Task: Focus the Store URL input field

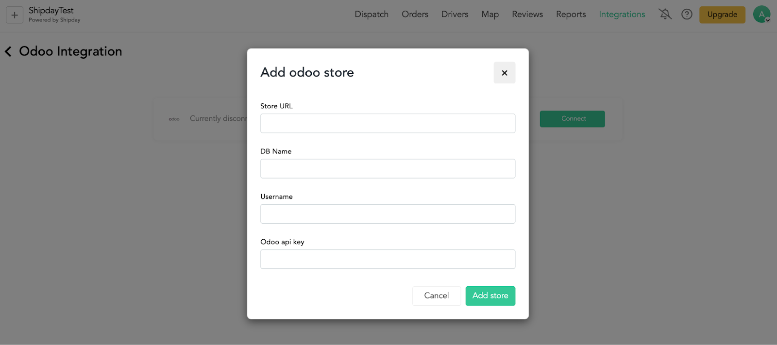Action: (x=388, y=123)
